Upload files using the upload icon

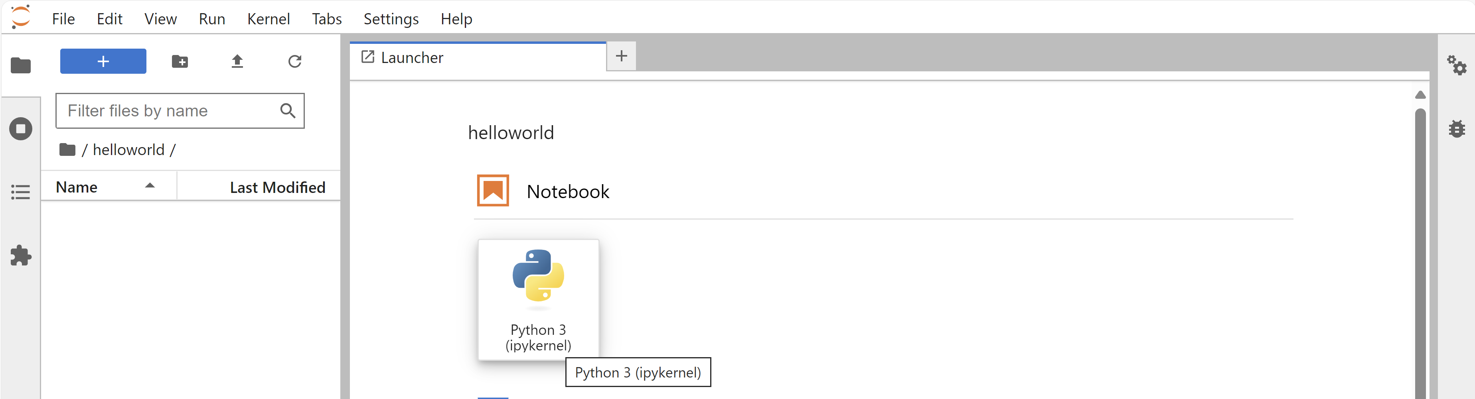(237, 61)
